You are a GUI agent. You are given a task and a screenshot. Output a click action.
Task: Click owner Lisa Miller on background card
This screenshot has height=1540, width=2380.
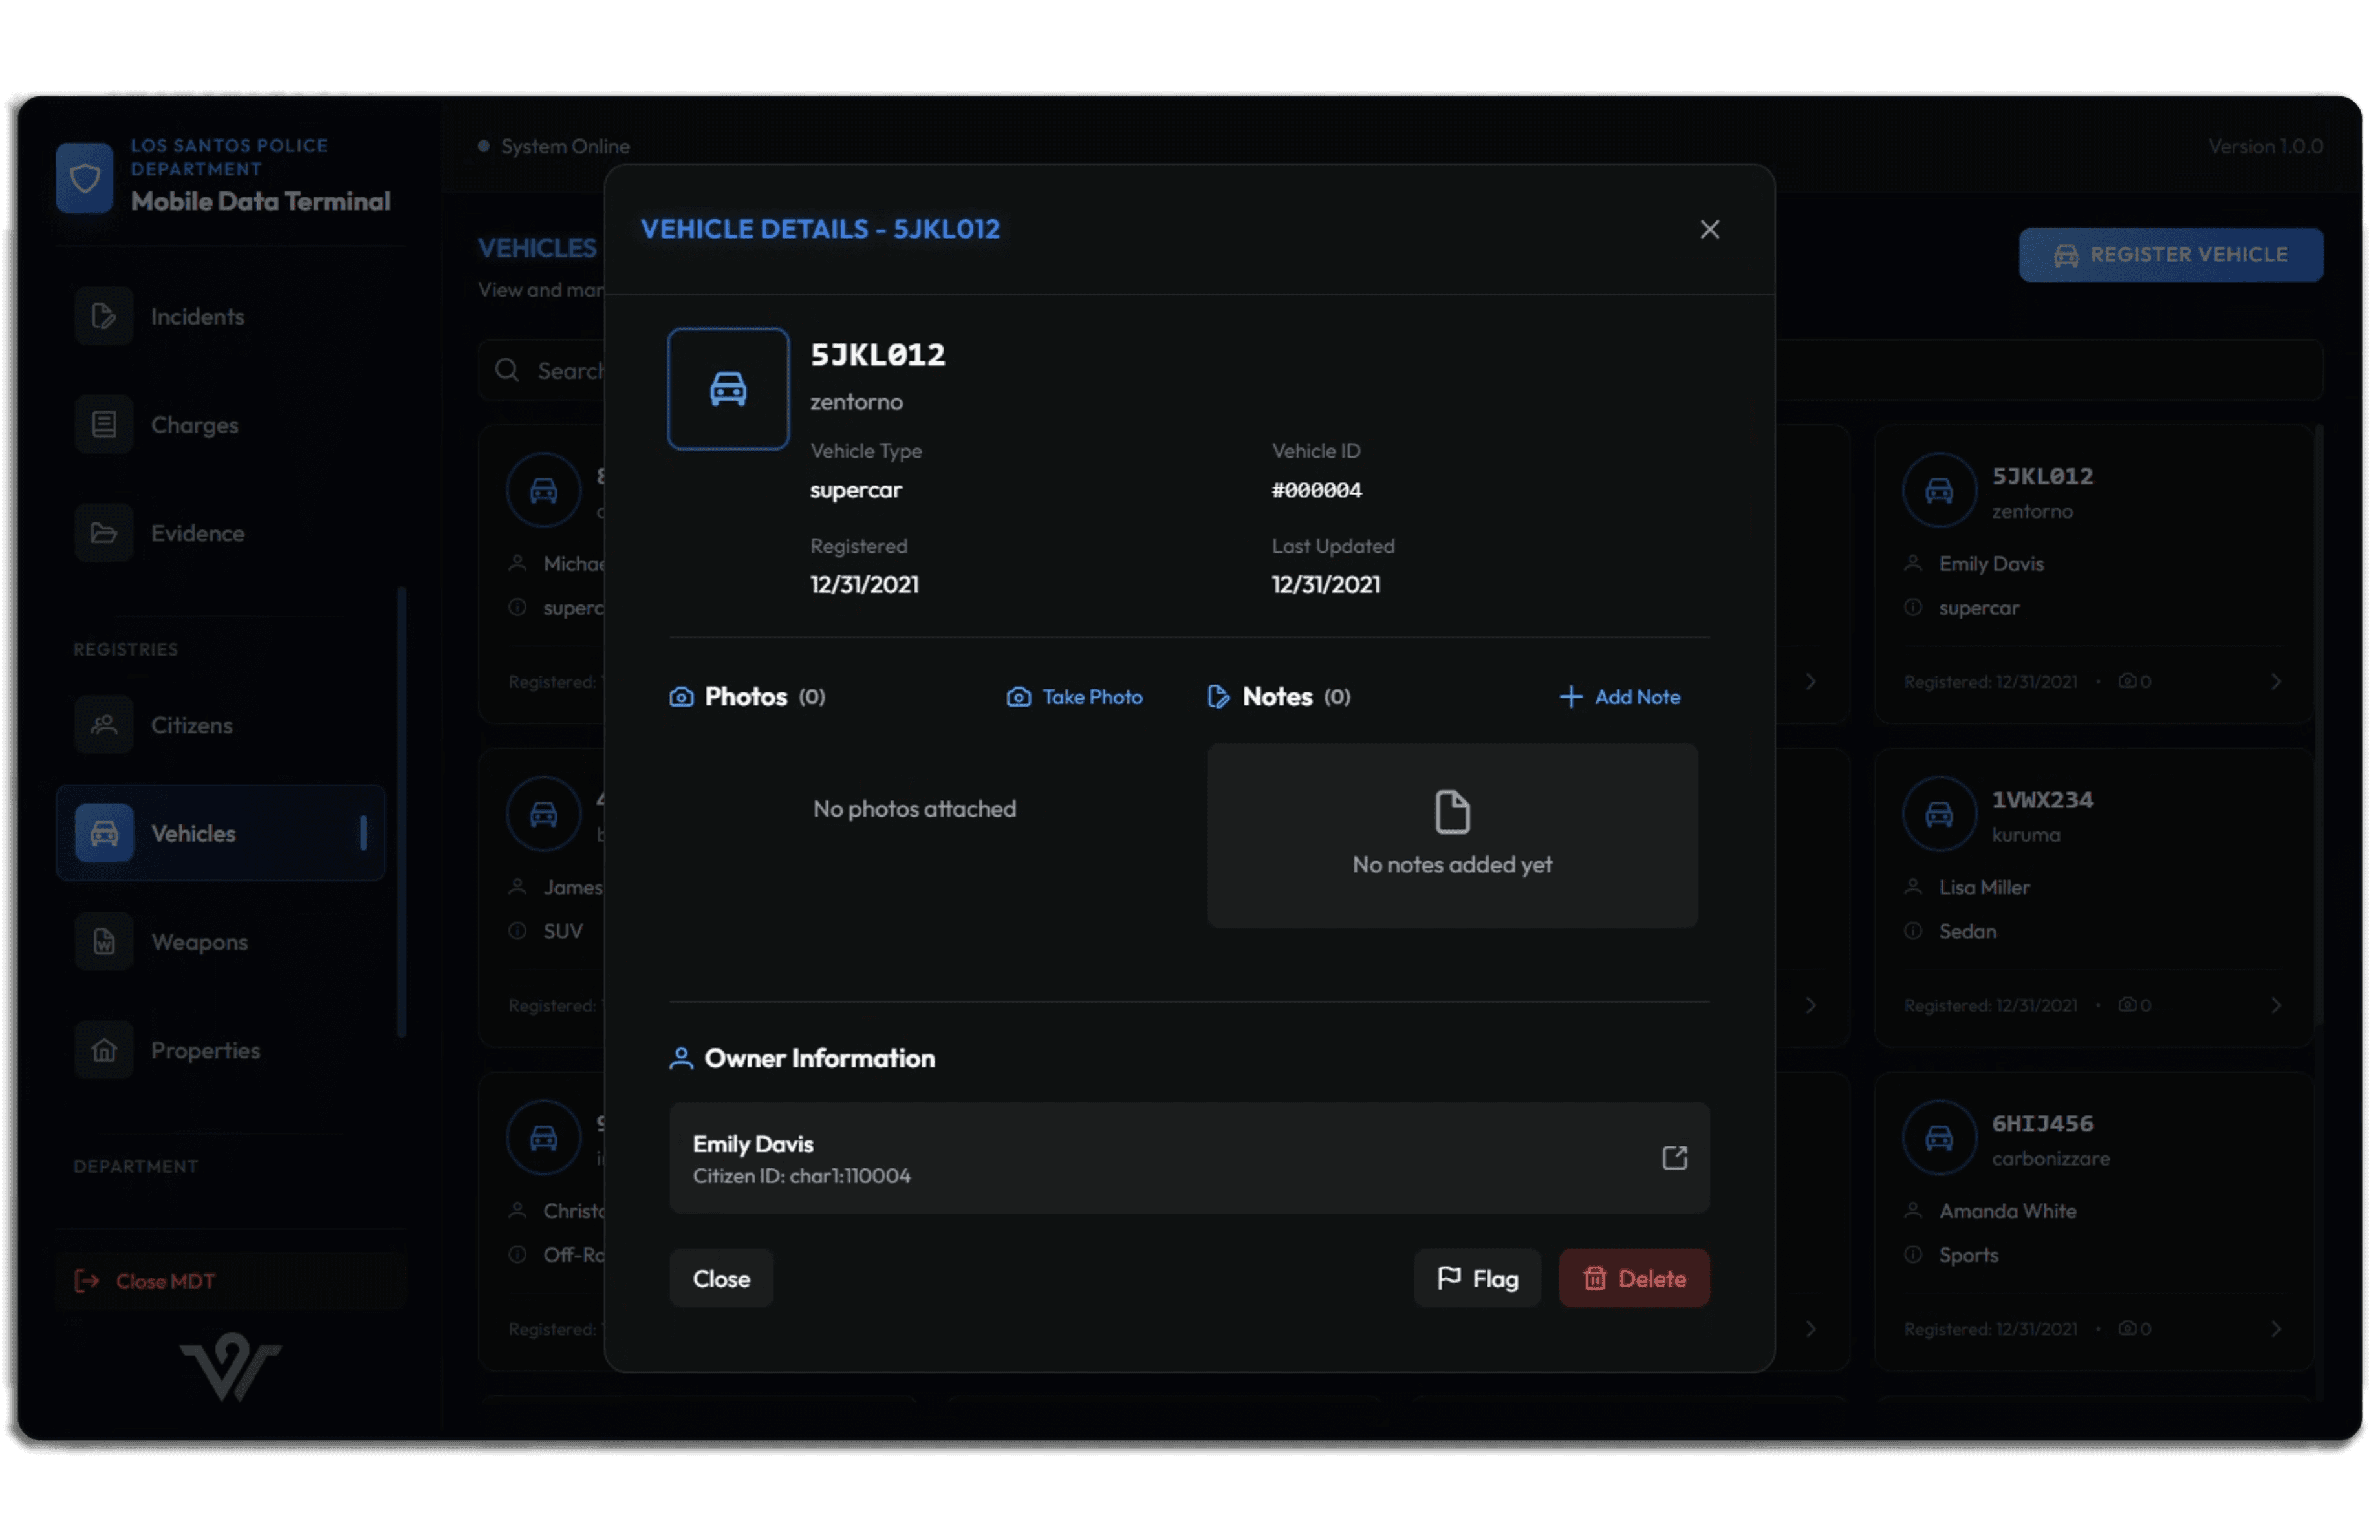point(1984,888)
